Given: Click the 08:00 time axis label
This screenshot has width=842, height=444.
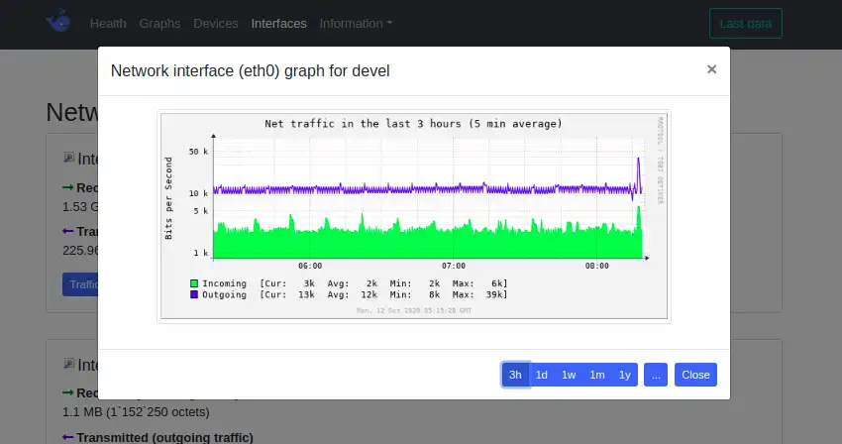Looking at the screenshot, I should tap(596, 266).
